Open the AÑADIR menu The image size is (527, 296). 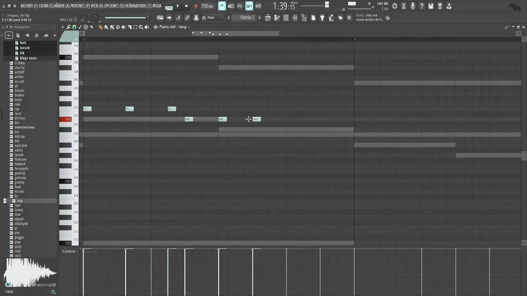click(x=62, y=6)
